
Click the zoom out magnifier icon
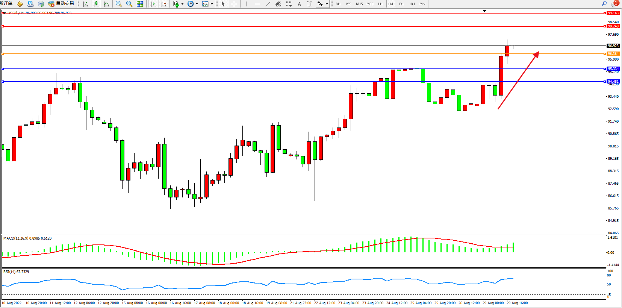129,4
